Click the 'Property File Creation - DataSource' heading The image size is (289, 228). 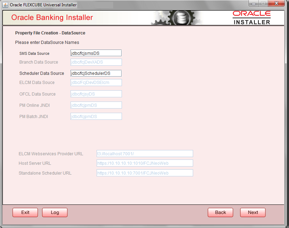[50, 33]
